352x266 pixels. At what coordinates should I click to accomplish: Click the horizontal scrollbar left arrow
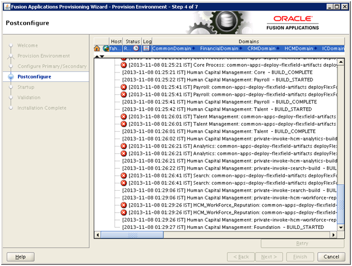tap(98, 235)
